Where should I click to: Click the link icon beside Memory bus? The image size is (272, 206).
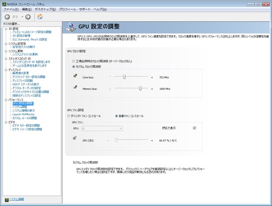pyautogui.click(x=75, y=87)
